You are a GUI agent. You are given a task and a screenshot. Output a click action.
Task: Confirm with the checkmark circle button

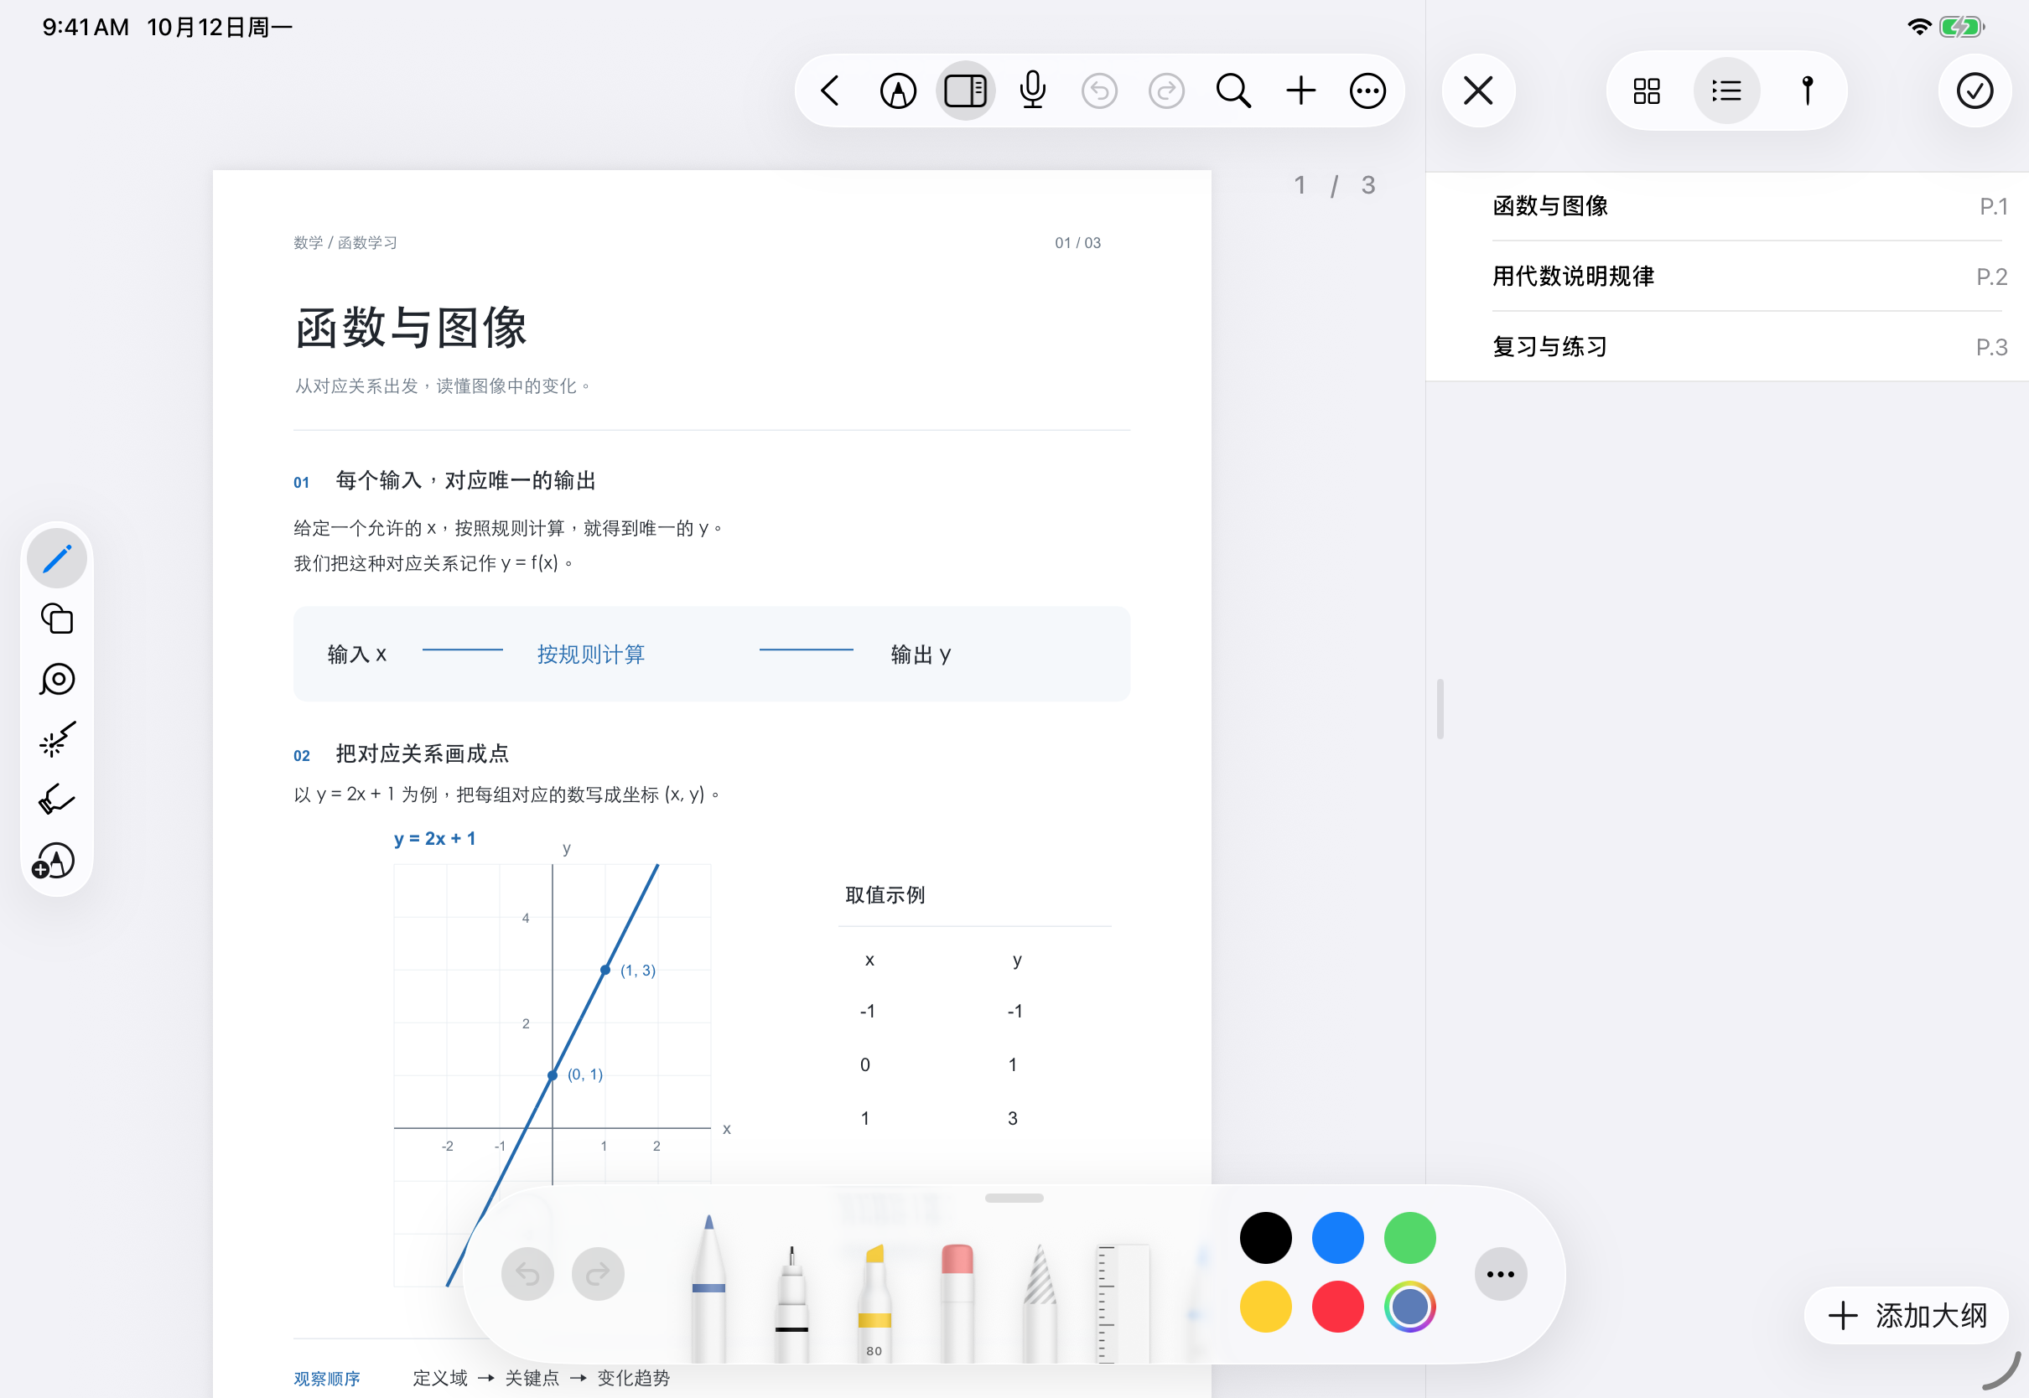pos(1974,91)
